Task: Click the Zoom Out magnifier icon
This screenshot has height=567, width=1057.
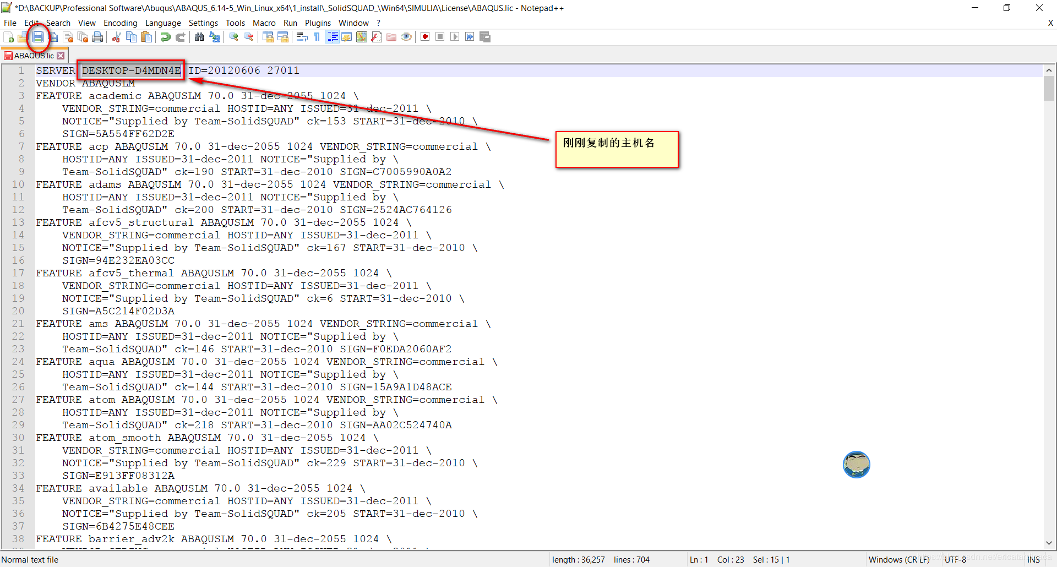Action: click(x=249, y=37)
